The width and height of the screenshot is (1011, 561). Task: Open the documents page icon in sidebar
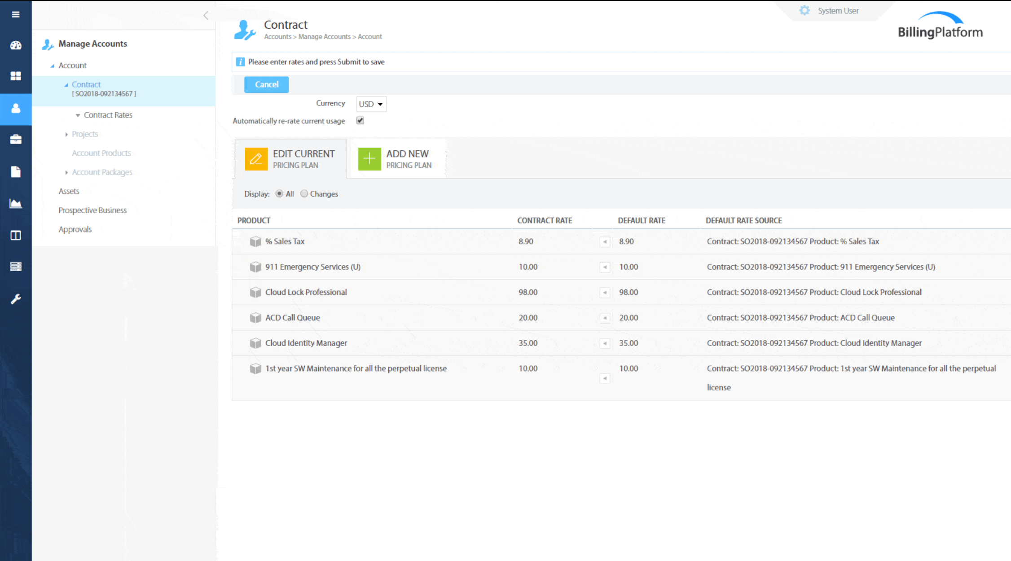(16, 171)
